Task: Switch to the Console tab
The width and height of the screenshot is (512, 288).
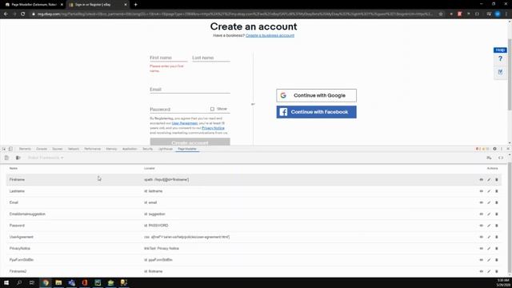Action: click(42, 149)
